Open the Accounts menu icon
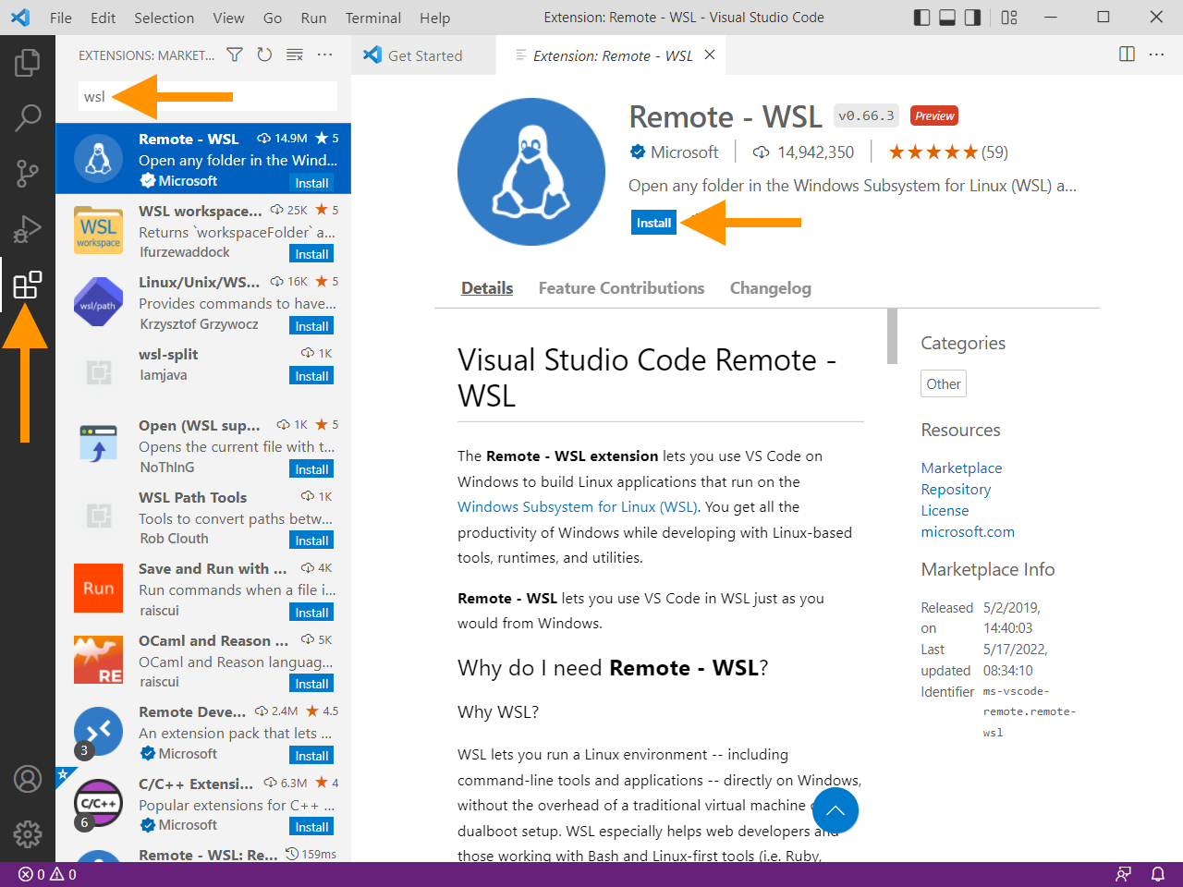The width and height of the screenshot is (1183, 887). (28, 779)
